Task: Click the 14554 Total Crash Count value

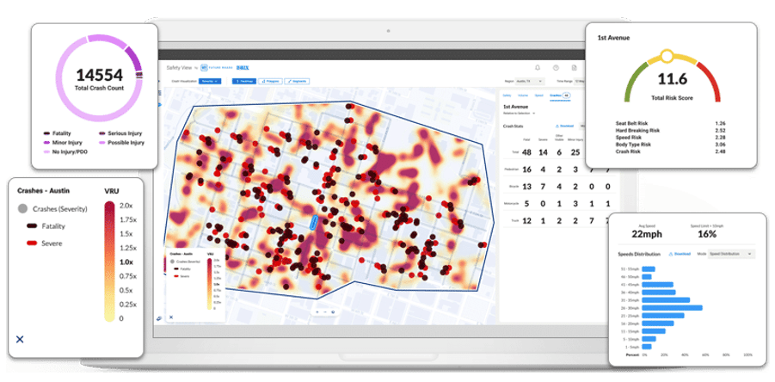Action: 99,75
